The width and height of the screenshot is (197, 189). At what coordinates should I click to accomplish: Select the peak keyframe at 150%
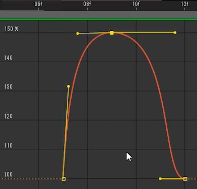pos(112,33)
